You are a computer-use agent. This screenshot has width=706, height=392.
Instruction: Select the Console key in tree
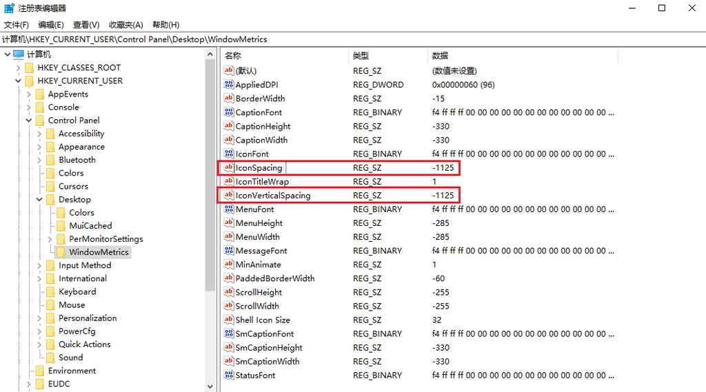63,107
